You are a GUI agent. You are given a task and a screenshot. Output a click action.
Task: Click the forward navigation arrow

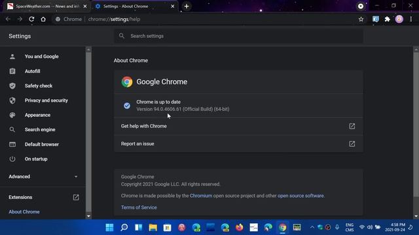pyautogui.click(x=20, y=19)
